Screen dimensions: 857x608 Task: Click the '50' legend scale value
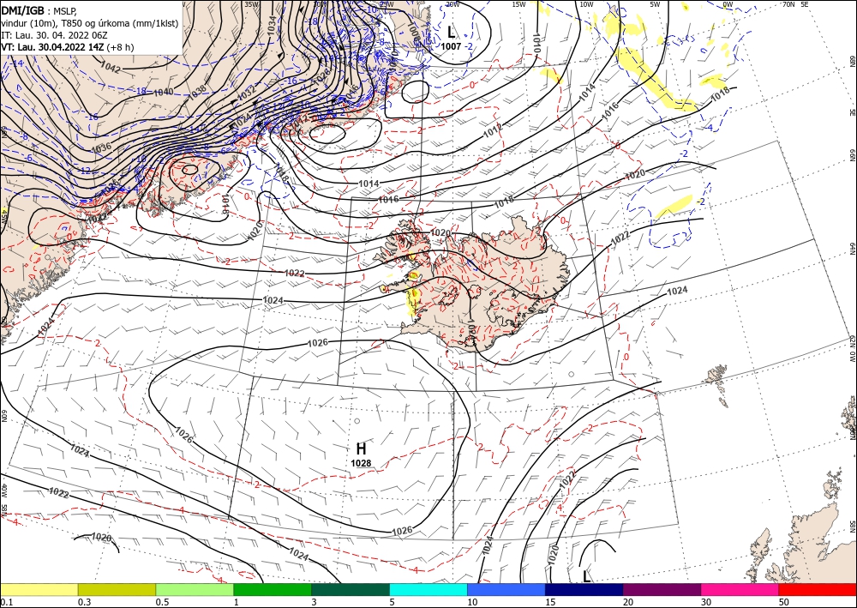tap(784, 601)
